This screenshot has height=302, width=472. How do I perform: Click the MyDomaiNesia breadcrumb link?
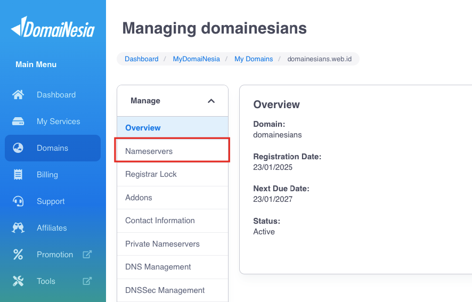(x=196, y=59)
